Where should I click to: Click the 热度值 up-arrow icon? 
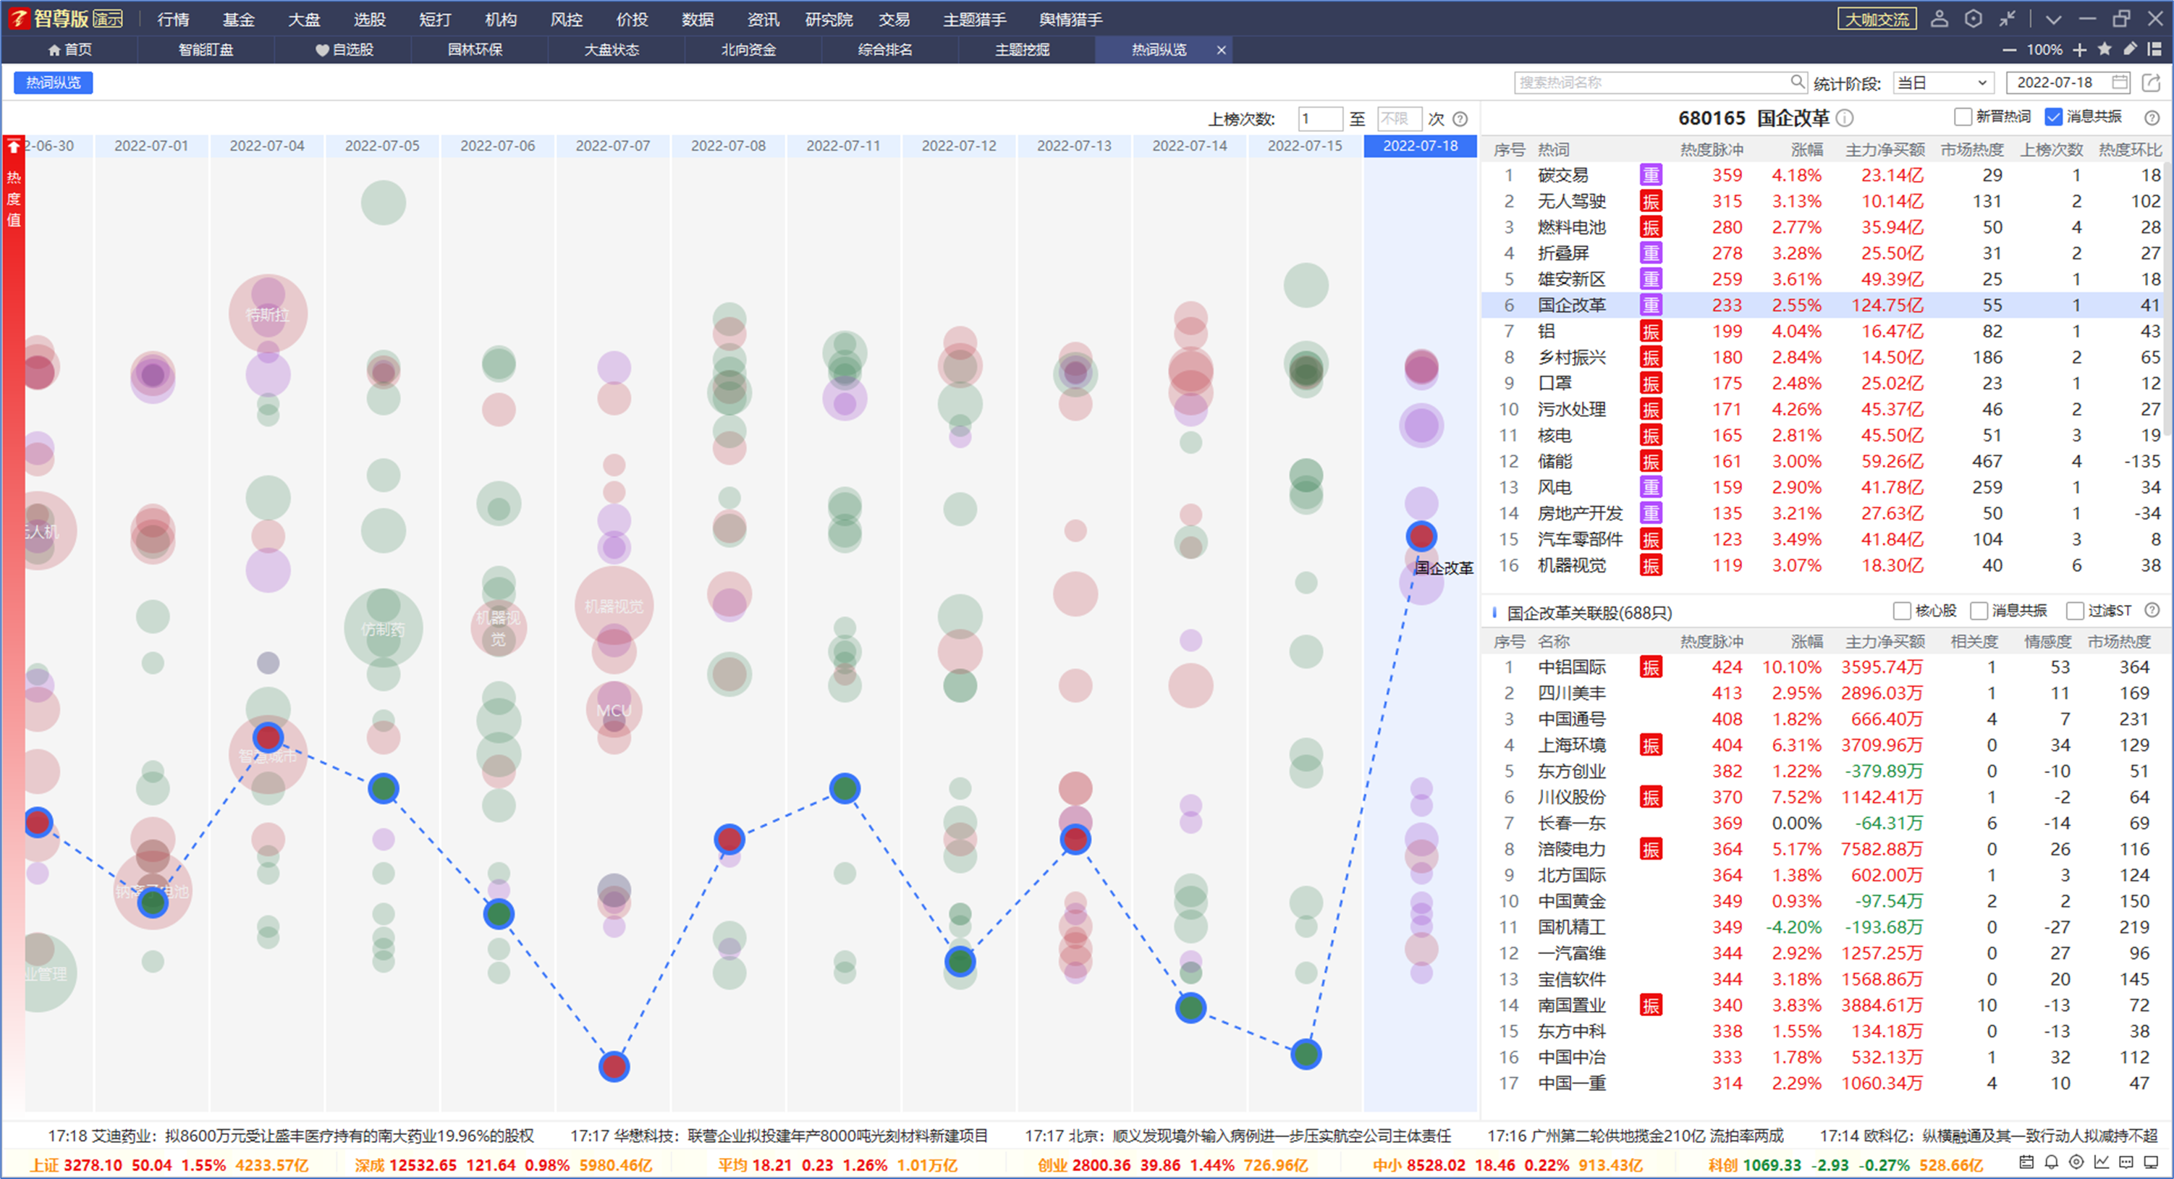click(x=14, y=147)
